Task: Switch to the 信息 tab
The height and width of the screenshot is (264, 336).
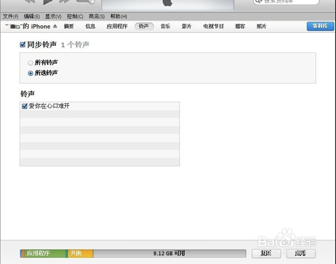Action: point(90,26)
